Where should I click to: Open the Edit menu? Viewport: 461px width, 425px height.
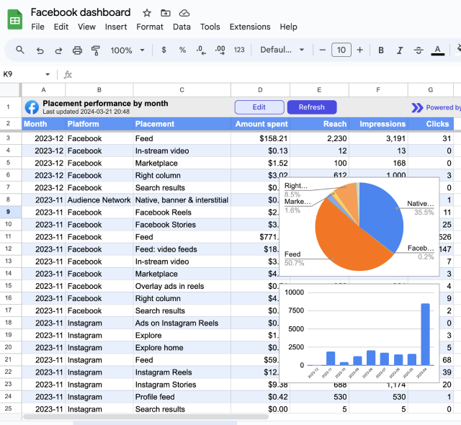tap(61, 27)
